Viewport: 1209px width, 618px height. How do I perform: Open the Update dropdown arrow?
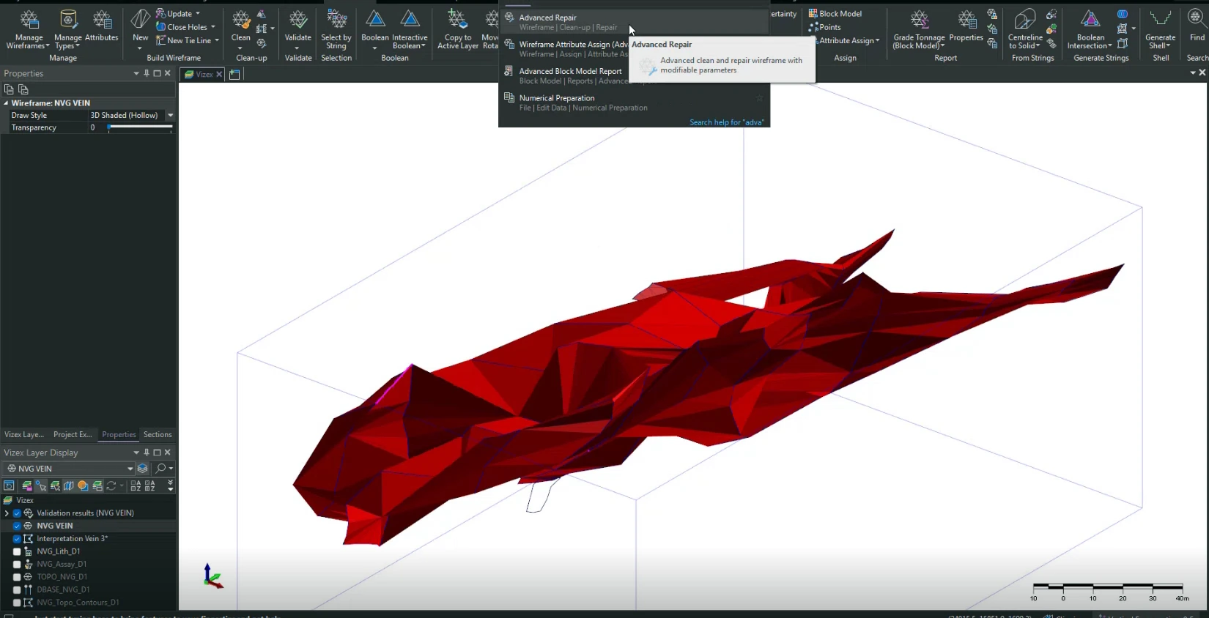tap(198, 14)
